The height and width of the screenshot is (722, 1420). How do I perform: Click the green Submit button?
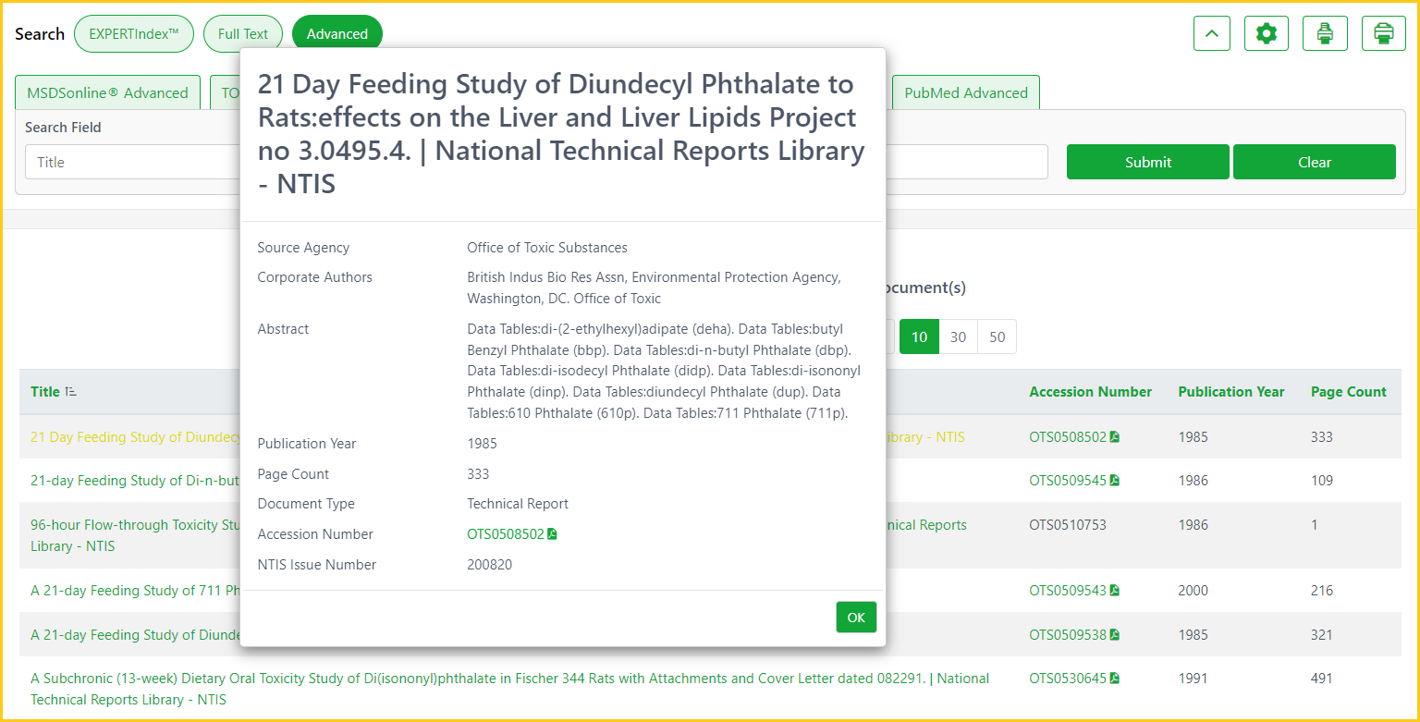click(1147, 162)
